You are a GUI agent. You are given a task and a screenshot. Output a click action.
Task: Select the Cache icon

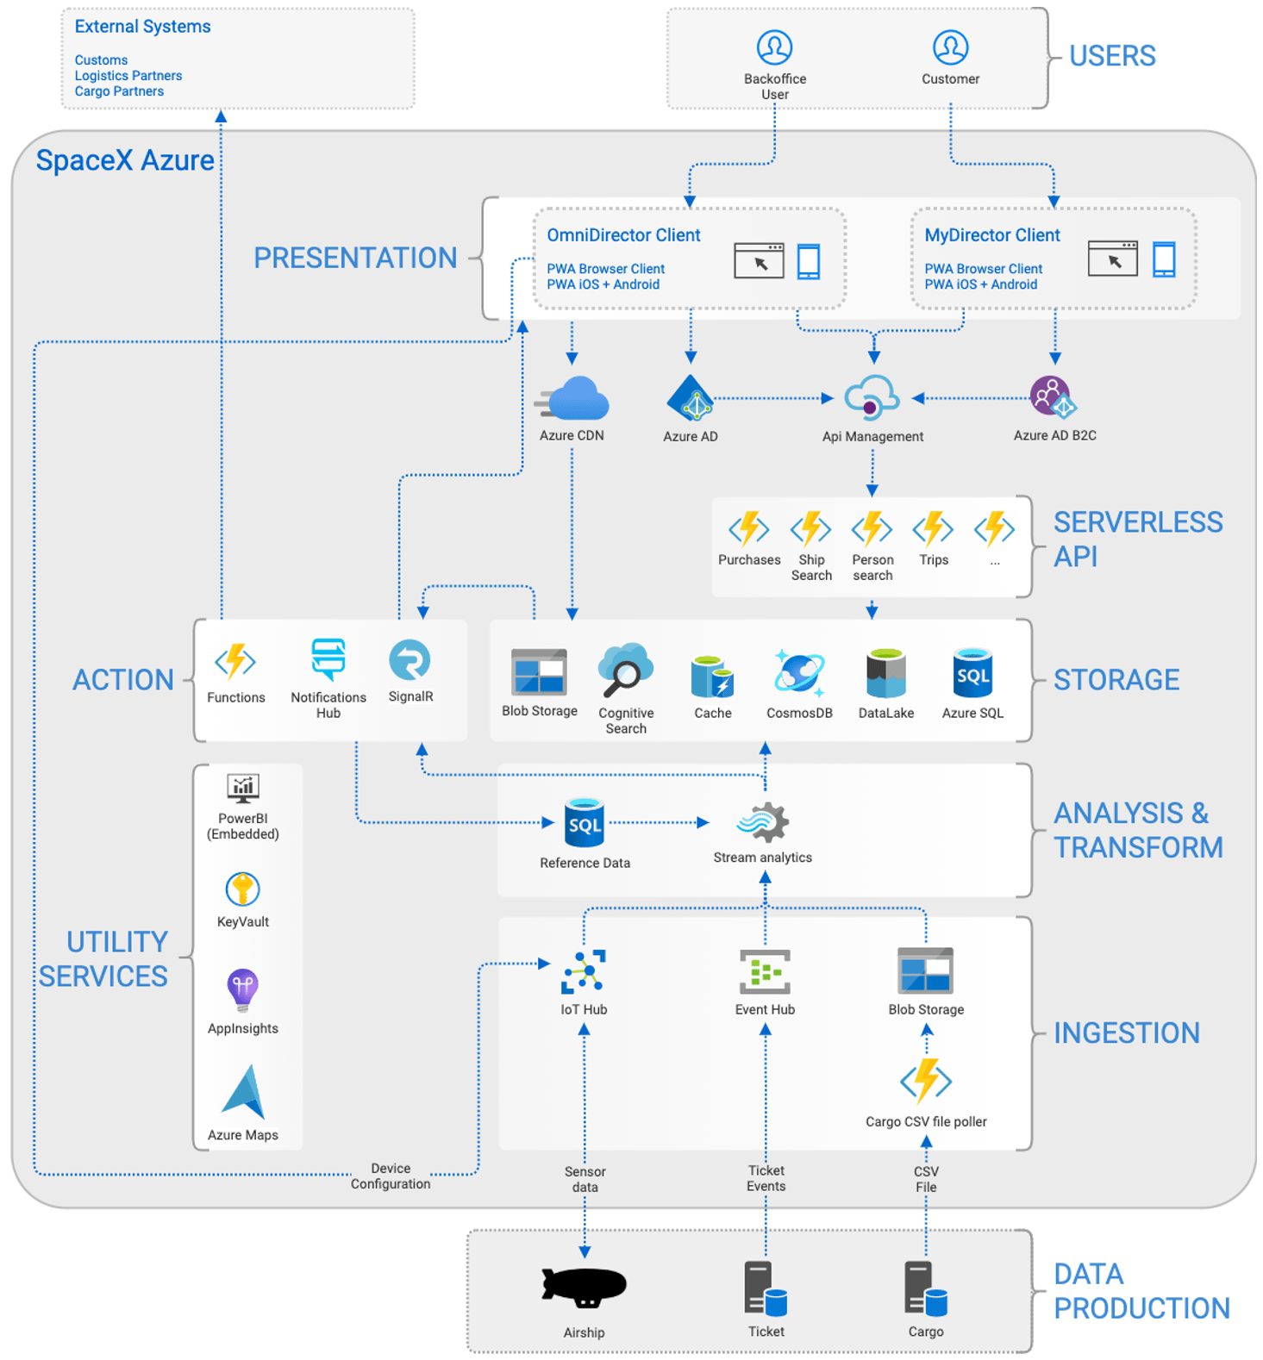712,676
